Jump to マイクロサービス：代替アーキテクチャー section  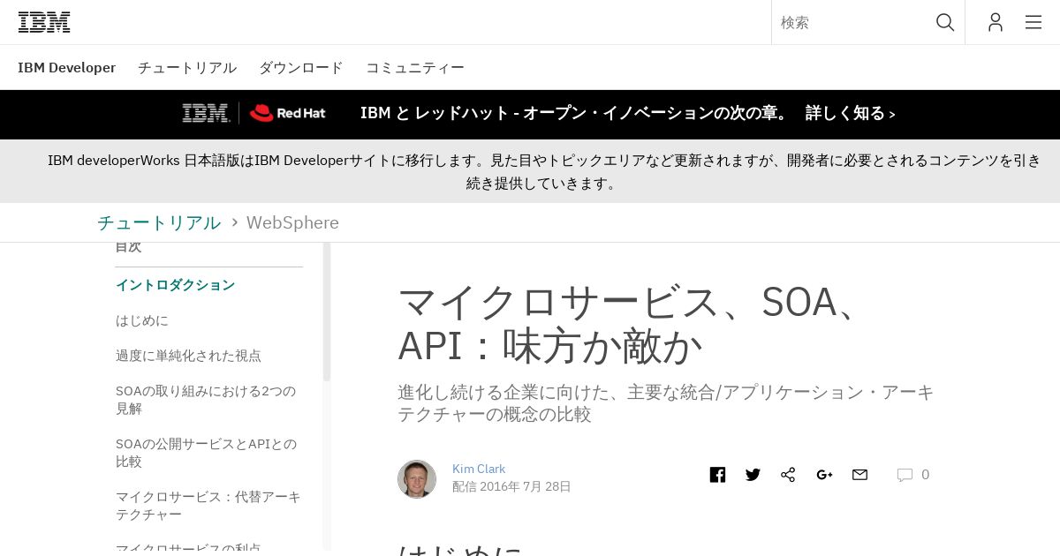click(208, 506)
